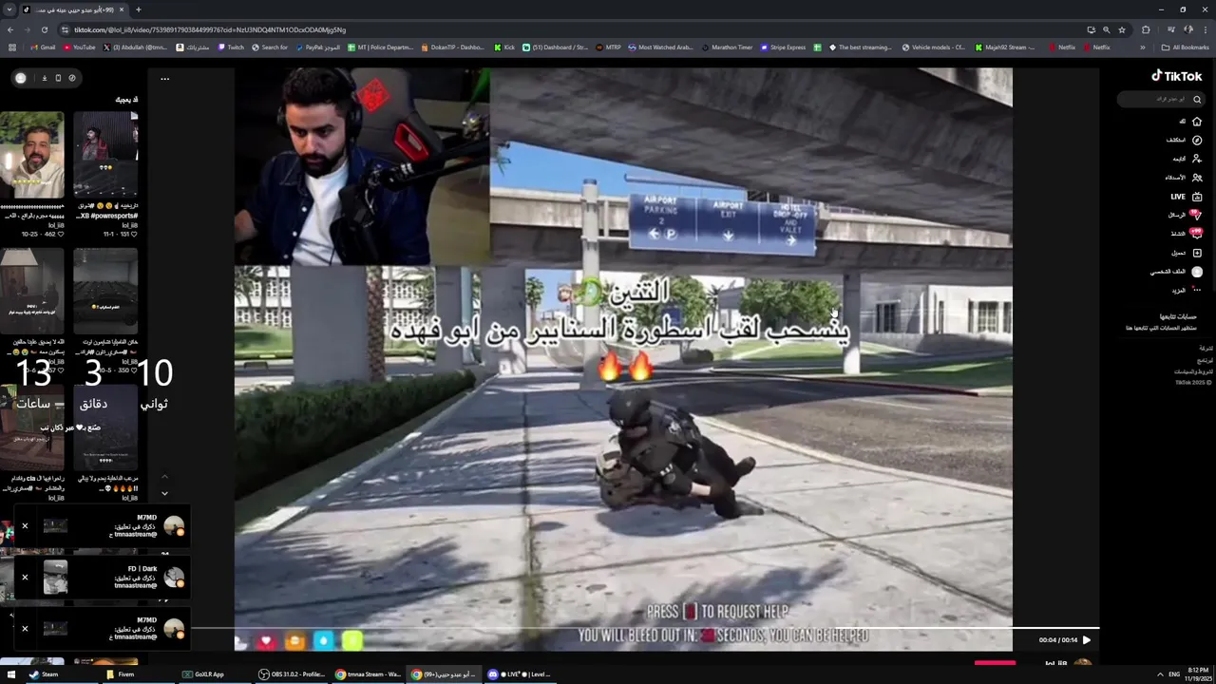Image resolution: width=1216 pixels, height=684 pixels.
Task: Go to next video with down chevron
Action: [x=164, y=493]
